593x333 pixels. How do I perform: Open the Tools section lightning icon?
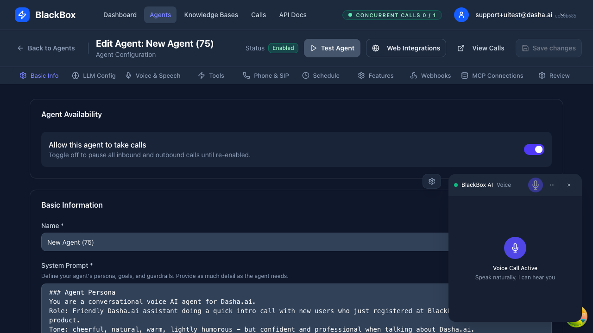pos(201,75)
